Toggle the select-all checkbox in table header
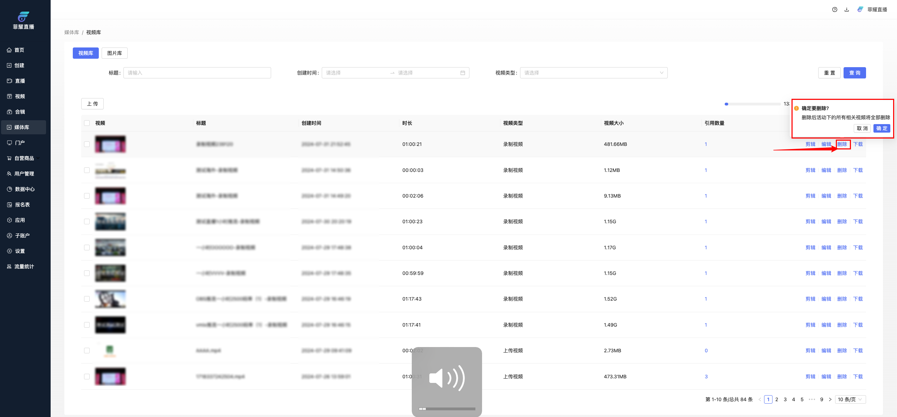 pyautogui.click(x=87, y=123)
